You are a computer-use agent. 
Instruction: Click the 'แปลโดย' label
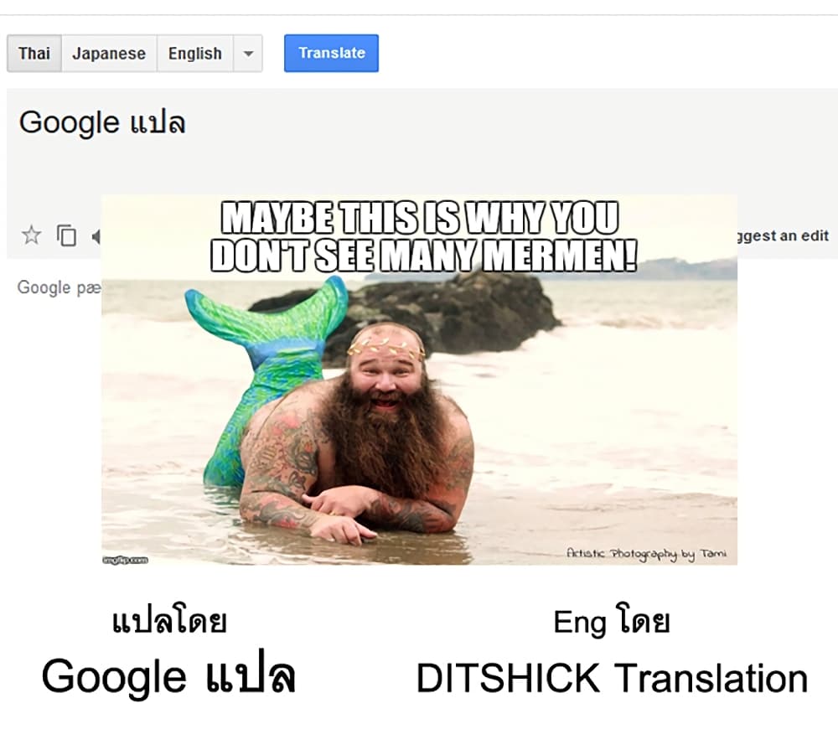click(x=169, y=622)
